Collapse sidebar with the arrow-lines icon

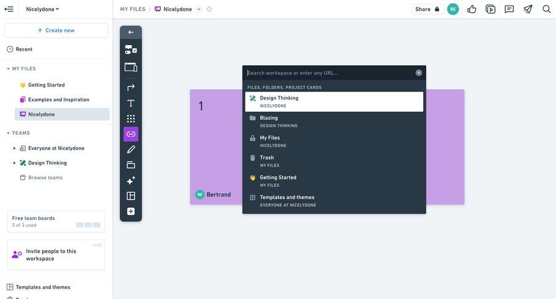tap(9, 9)
